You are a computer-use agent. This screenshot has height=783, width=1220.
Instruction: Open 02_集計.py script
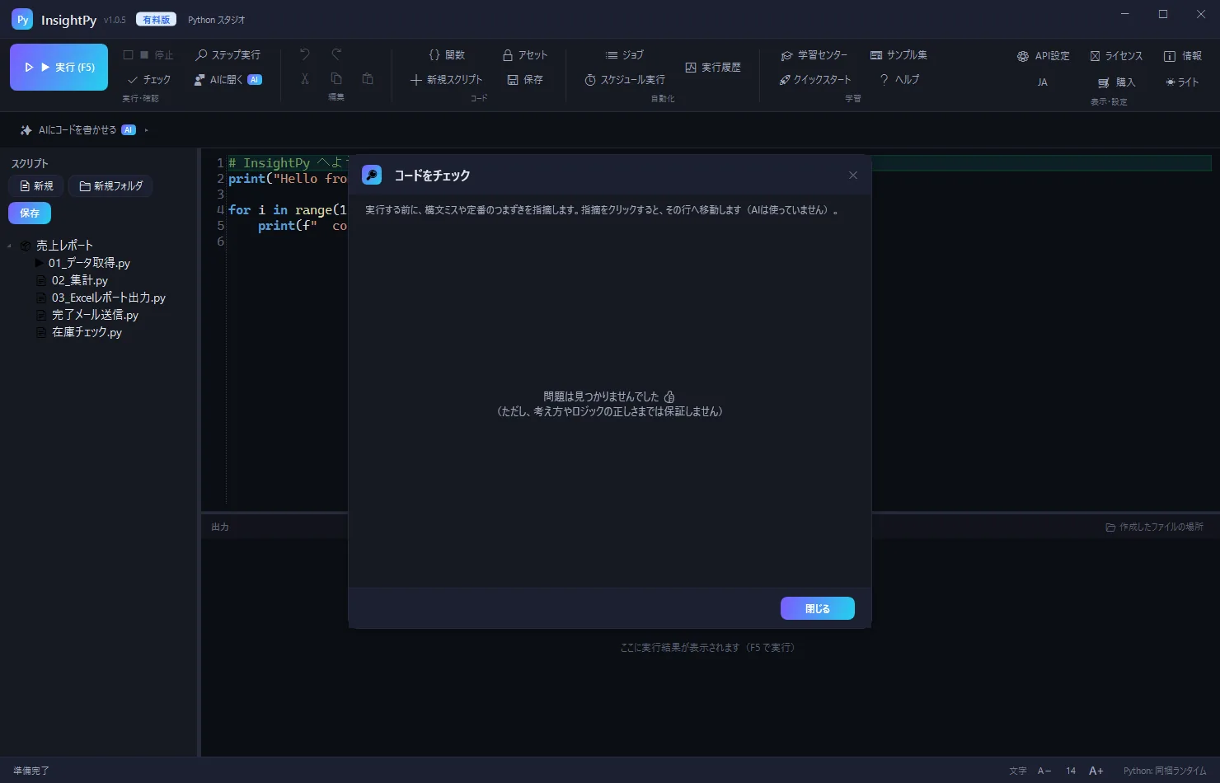pyautogui.click(x=79, y=280)
